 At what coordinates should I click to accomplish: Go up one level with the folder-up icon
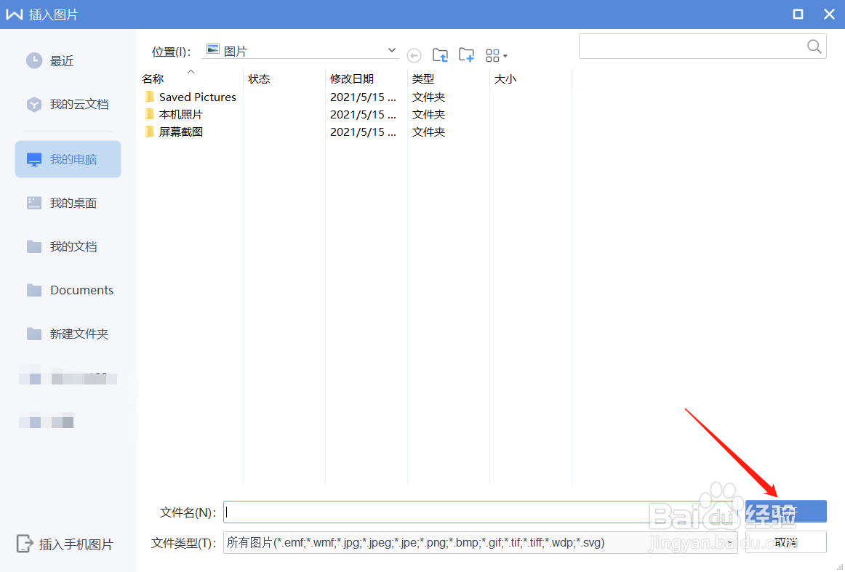click(440, 55)
